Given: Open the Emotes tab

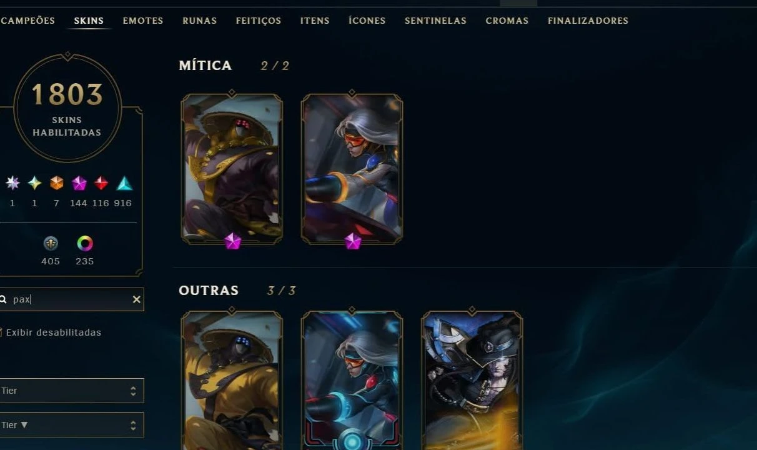Looking at the screenshot, I should pos(143,21).
